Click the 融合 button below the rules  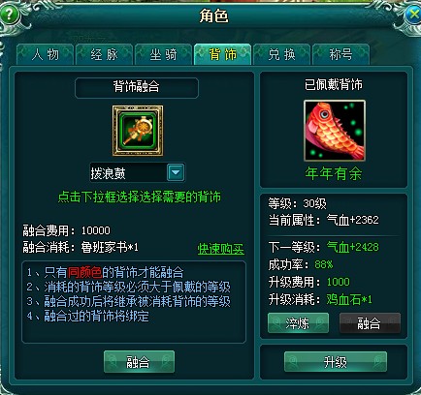pyautogui.click(x=139, y=362)
